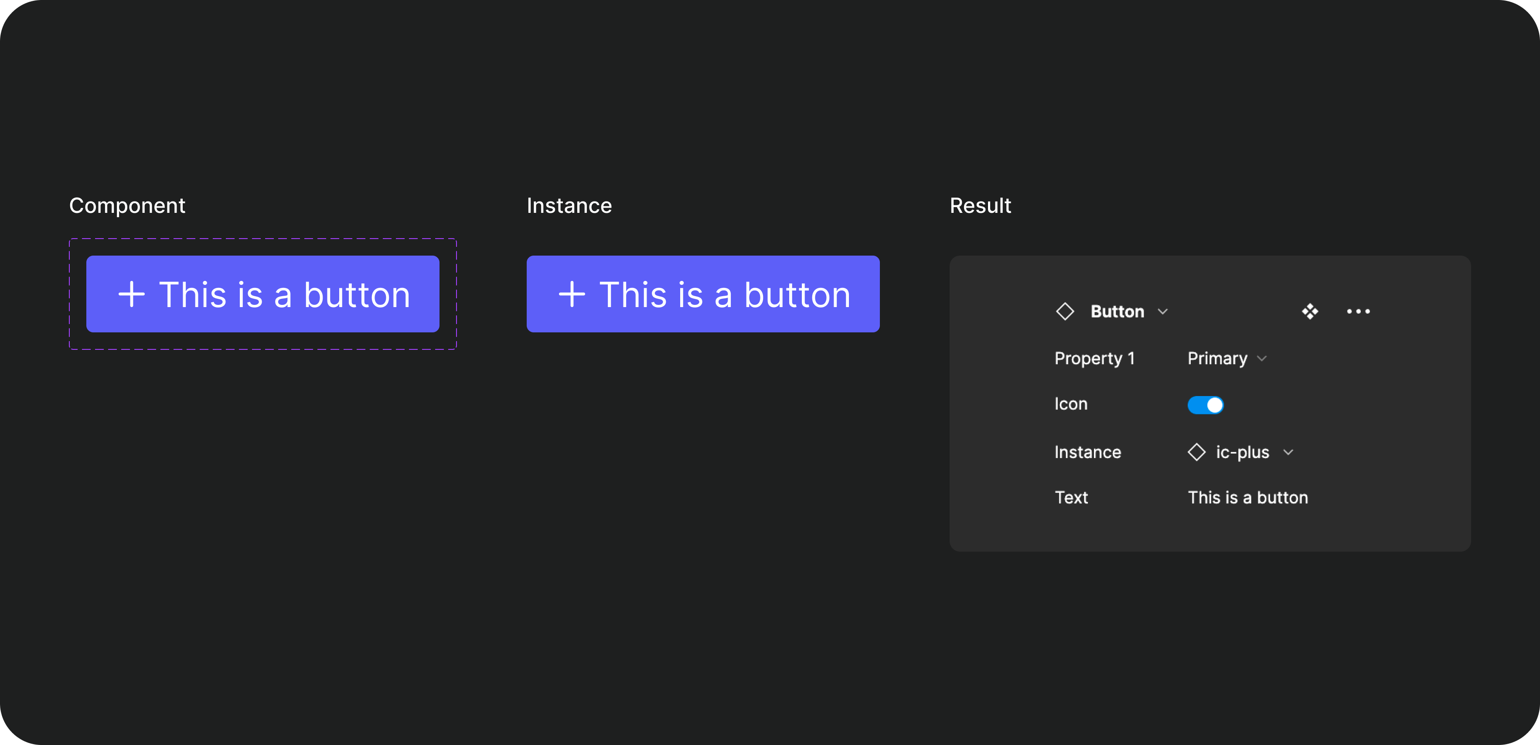
Task: Open the three-dot more options menu
Action: click(x=1358, y=311)
